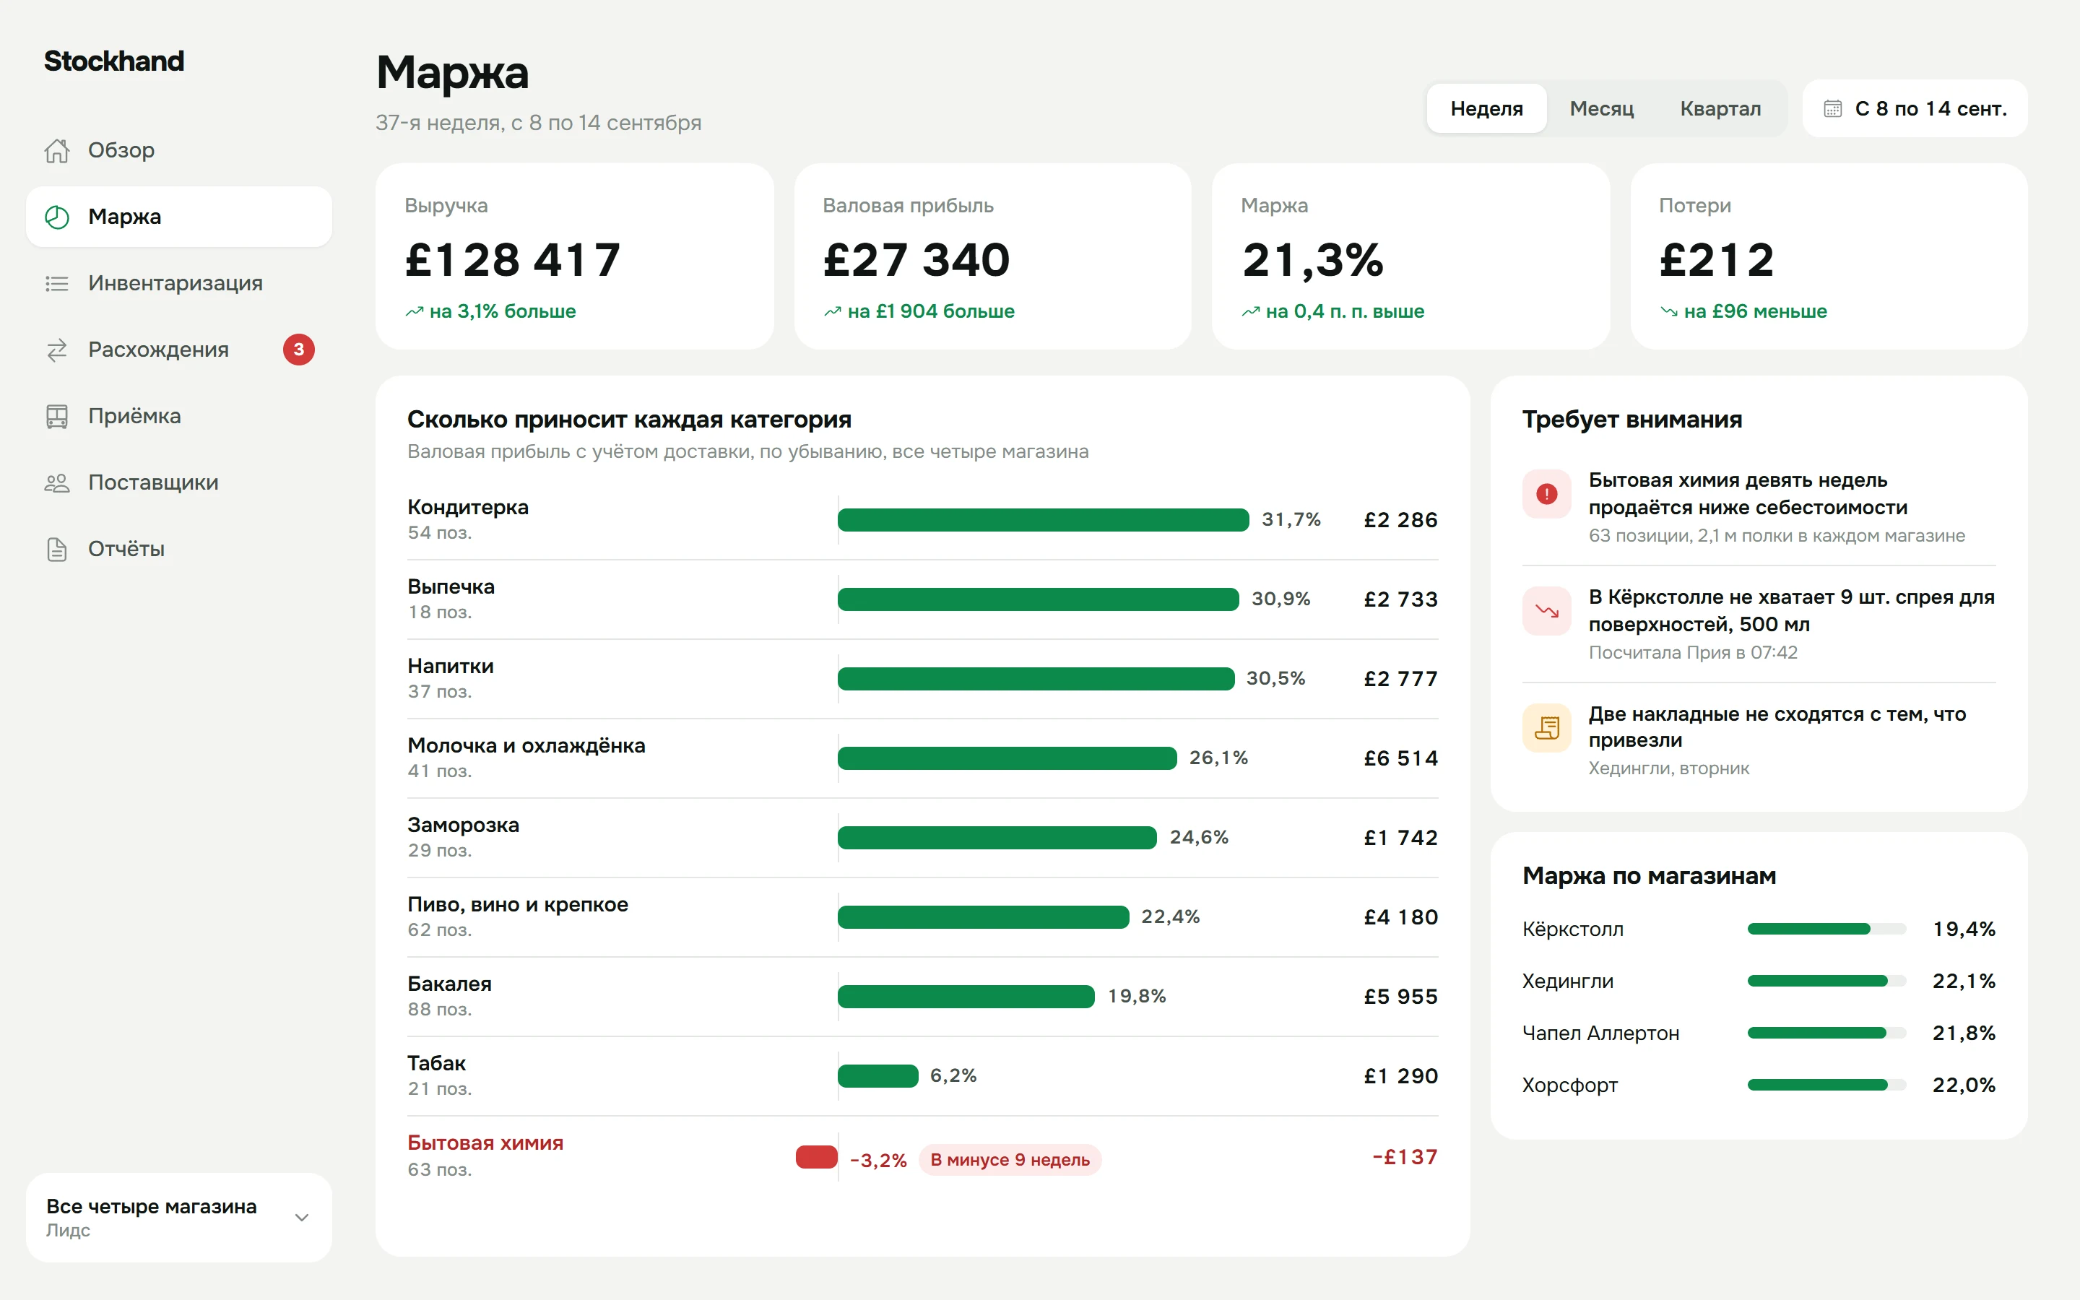Click the Молочка и охлаждёнка category row
Screen dimensions: 2080x1300
[x=922, y=758]
